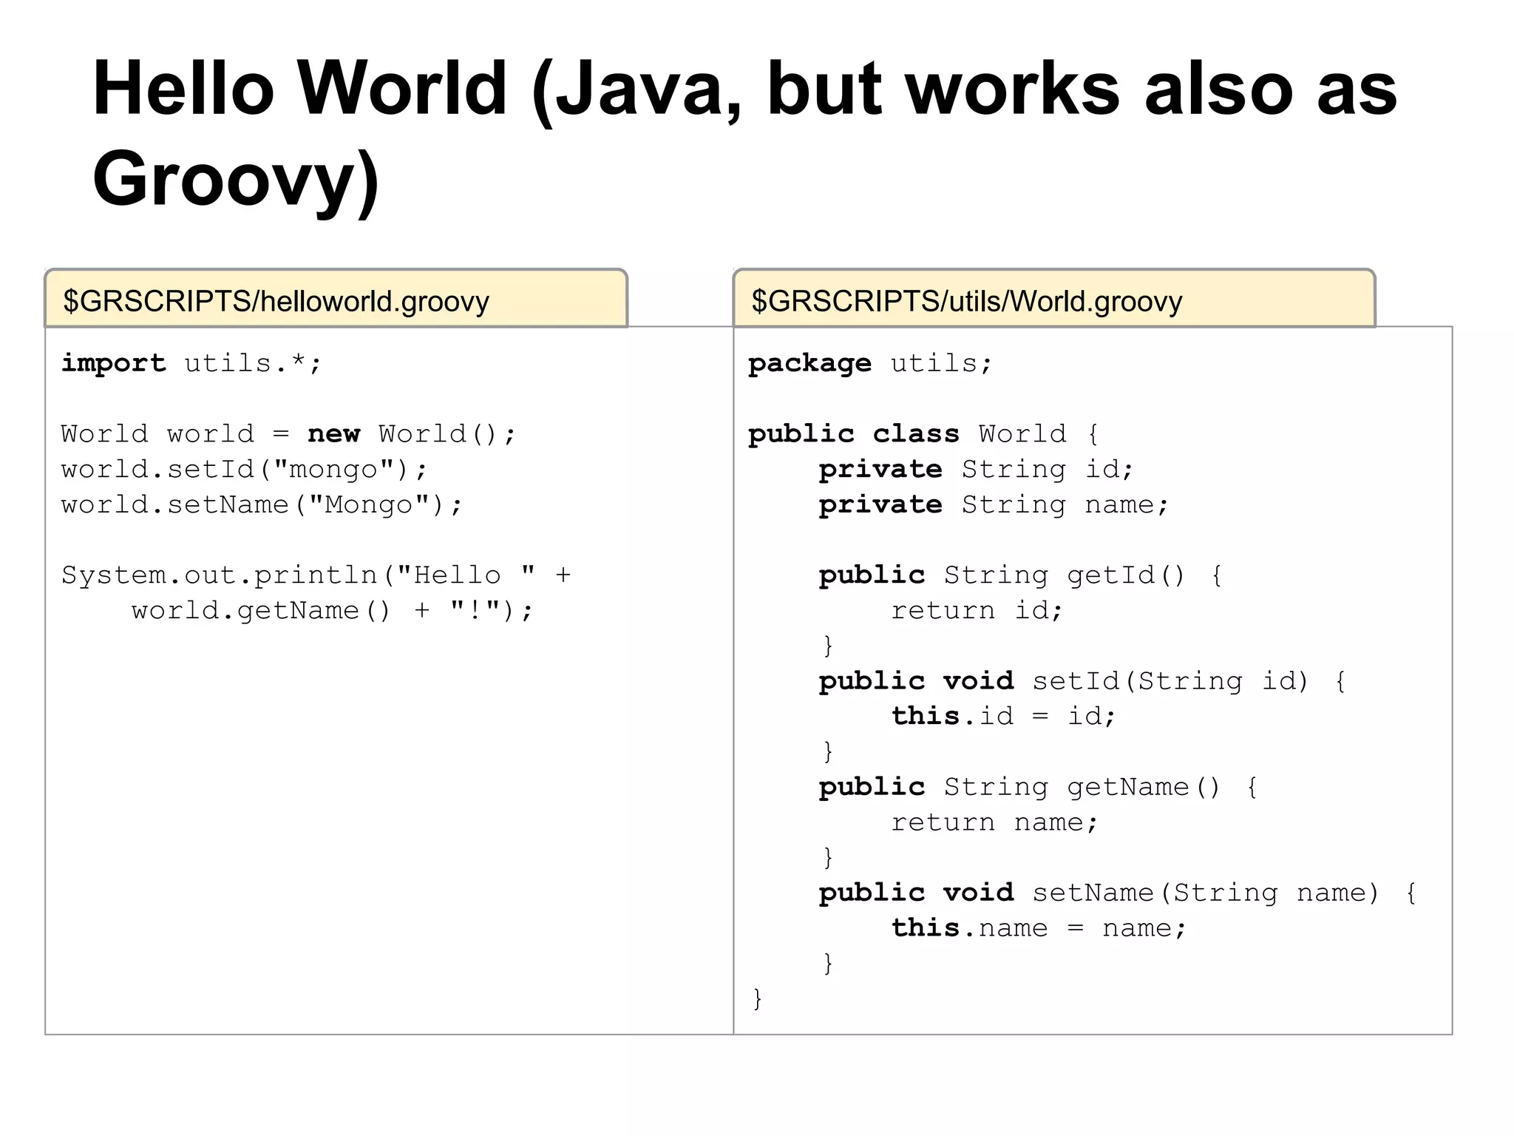The height and width of the screenshot is (1136, 1514).
Task: Click the line 'public class World {'
Action: click(x=924, y=433)
